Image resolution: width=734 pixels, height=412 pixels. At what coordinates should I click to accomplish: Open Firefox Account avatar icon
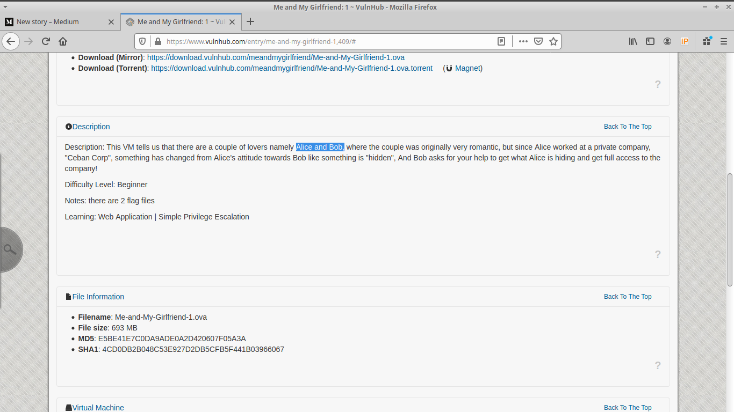pos(667,41)
